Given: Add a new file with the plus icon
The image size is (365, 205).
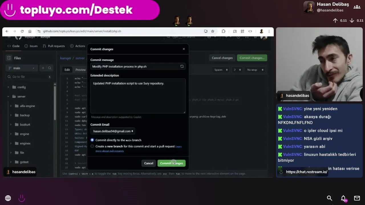Looking at the screenshot, I should point(43,68).
